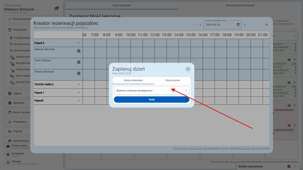Click the date field 2026-05-20

(219, 25)
